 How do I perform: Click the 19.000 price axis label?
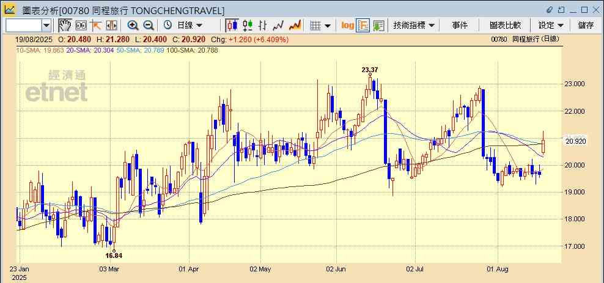click(x=575, y=192)
